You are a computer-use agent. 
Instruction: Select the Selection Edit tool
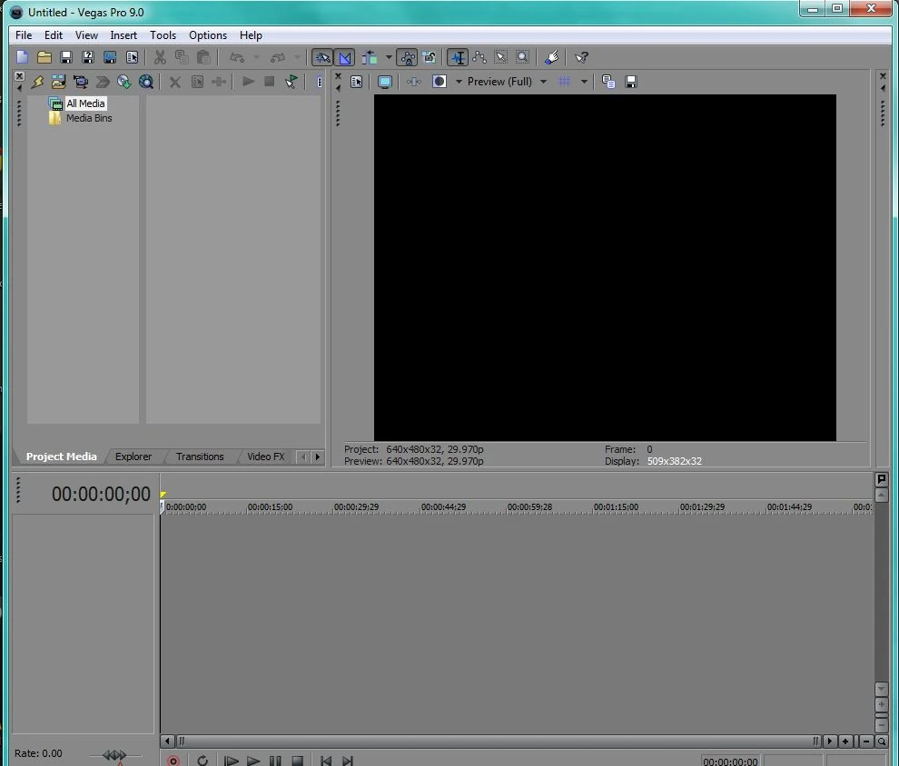coord(501,57)
